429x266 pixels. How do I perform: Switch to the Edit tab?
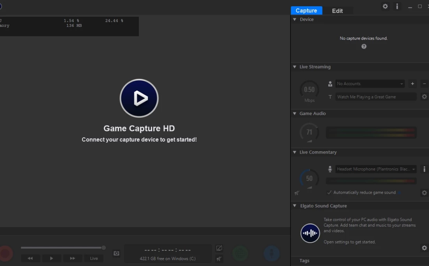337,11
